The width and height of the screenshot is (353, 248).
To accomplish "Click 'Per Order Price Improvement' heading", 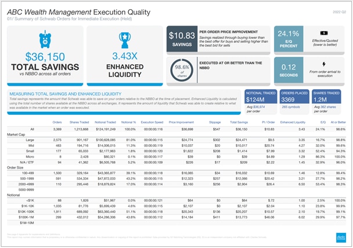I will click(x=229, y=32).
